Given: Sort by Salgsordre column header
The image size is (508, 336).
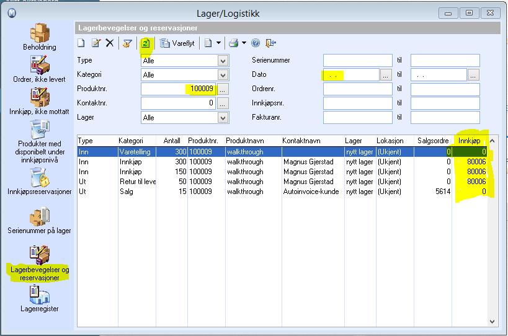Looking at the screenshot, I should pos(433,141).
